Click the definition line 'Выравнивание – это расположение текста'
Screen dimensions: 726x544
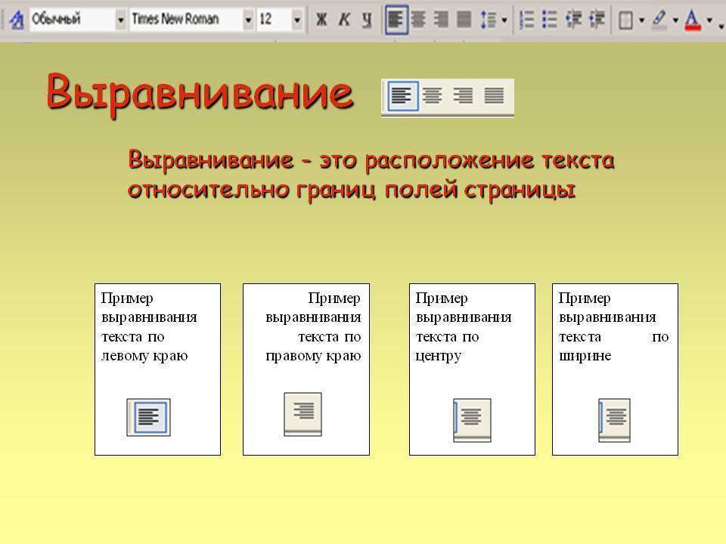point(371,160)
